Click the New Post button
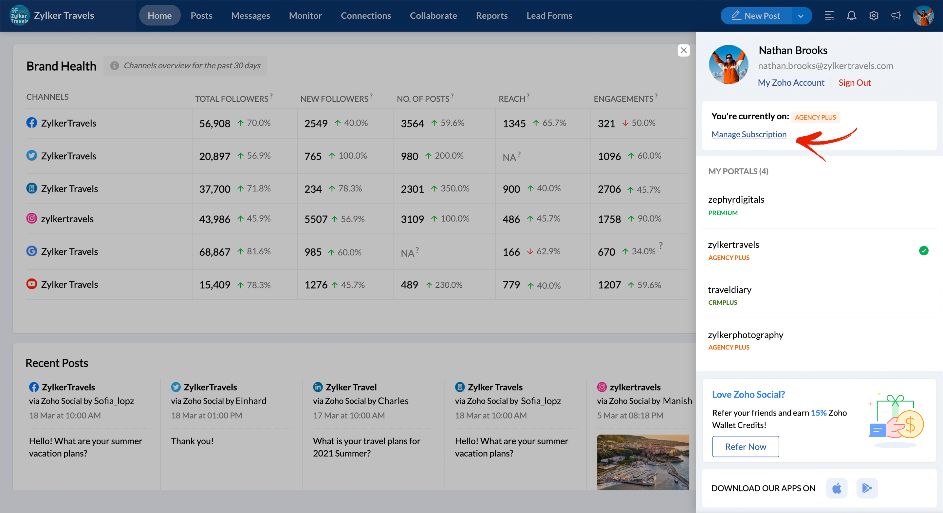This screenshot has height=513, width=943. (756, 16)
